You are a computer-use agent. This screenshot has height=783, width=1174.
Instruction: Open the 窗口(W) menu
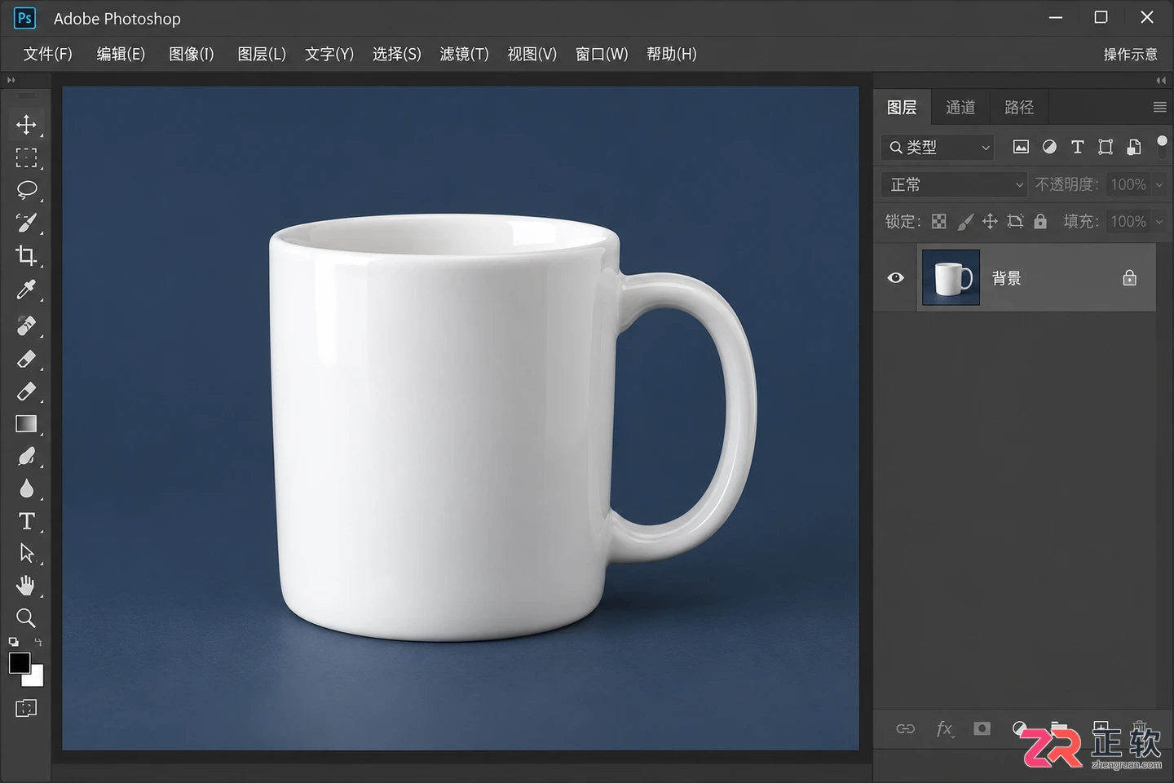tap(602, 54)
